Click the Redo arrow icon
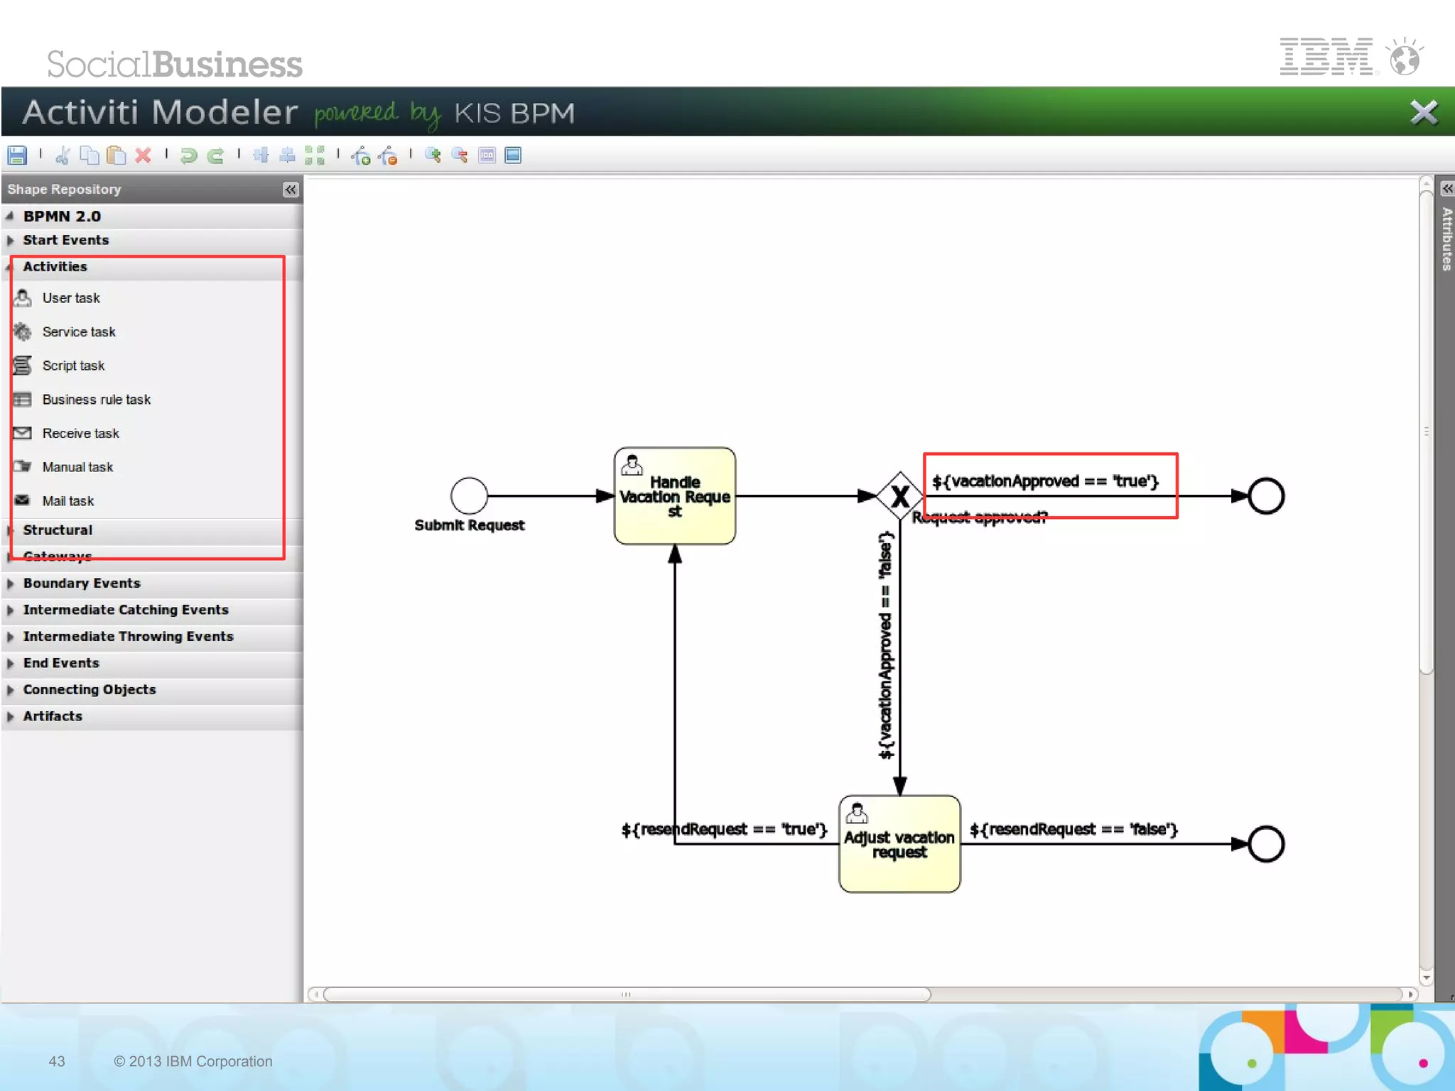The image size is (1455, 1091). pyautogui.click(x=216, y=155)
